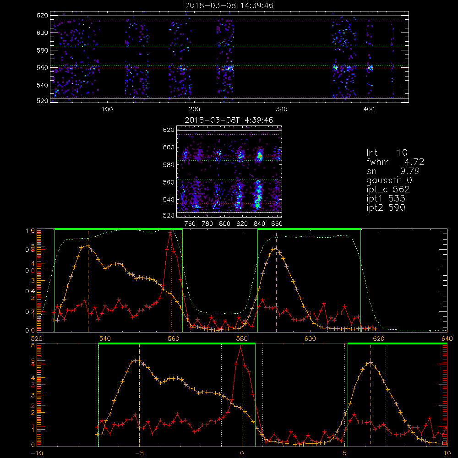Click the 300 x-axis label of the wide spectrogram
Viewport: 458px width, 458px height.
(x=282, y=109)
